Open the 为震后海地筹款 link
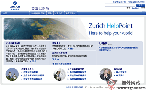146x90 pixels. pos(31,72)
